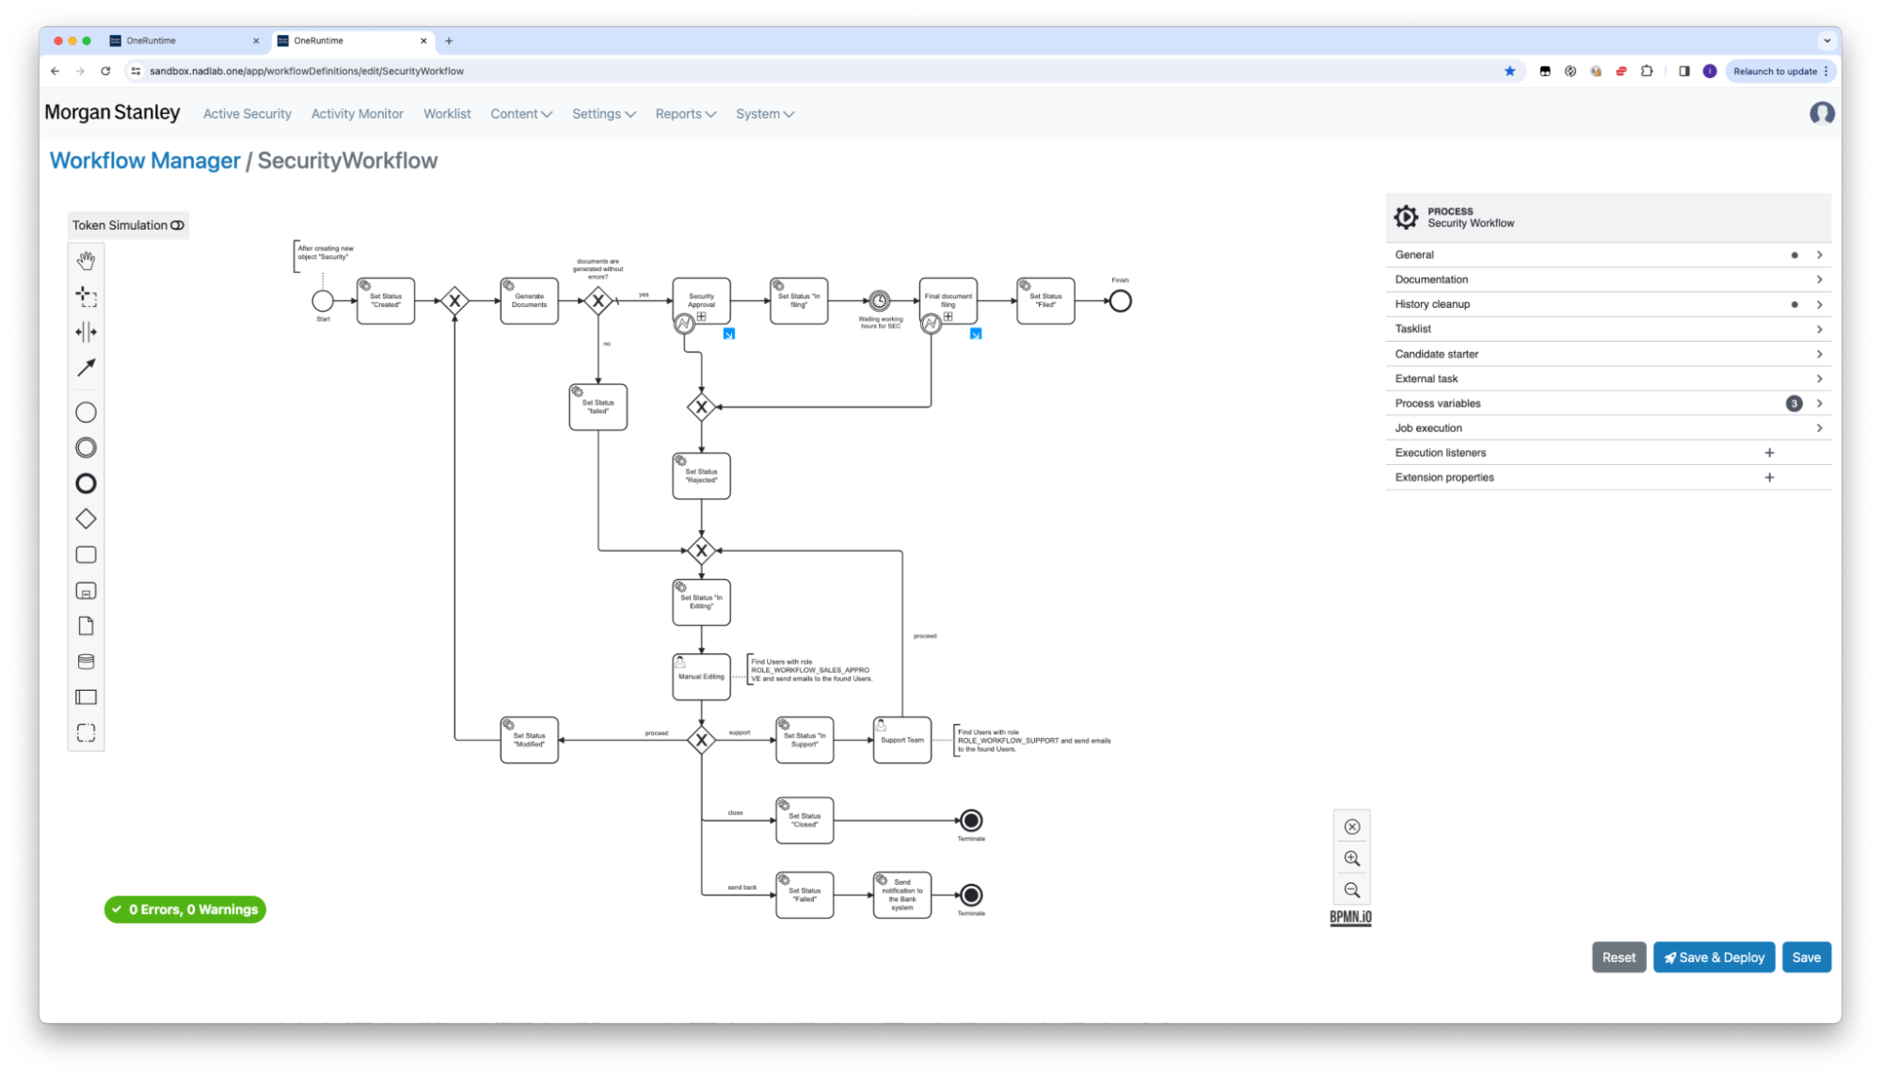The height and width of the screenshot is (1076, 1881).
Task: Choose the global connect arrow tool
Action: [86, 368]
